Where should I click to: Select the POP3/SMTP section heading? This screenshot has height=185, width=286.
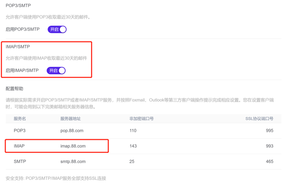click(x=18, y=5)
